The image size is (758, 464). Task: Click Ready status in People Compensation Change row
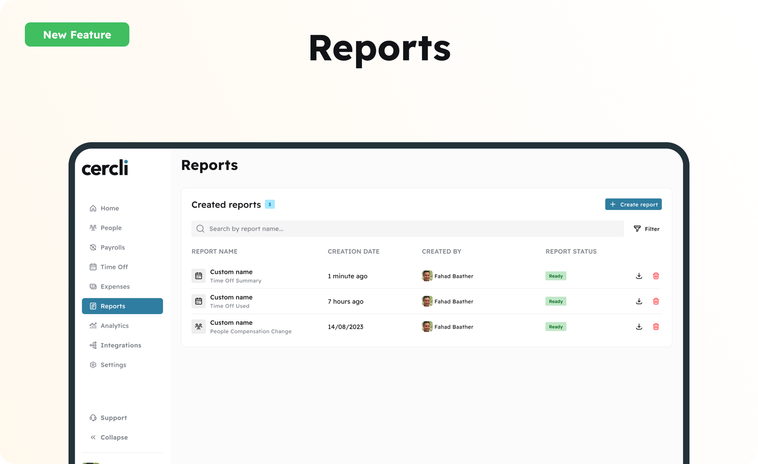click(556, 327)
